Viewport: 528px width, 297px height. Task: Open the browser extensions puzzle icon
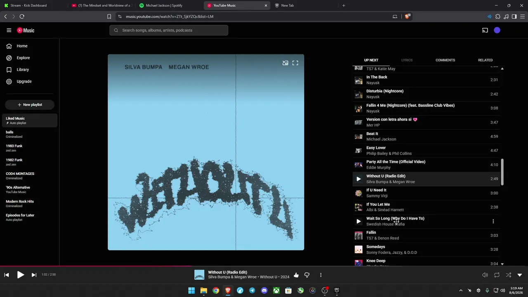click(x=497, y=16)
